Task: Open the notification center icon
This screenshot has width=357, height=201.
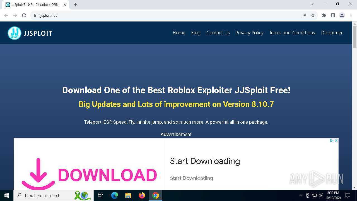Action: [x=348, y=195]
